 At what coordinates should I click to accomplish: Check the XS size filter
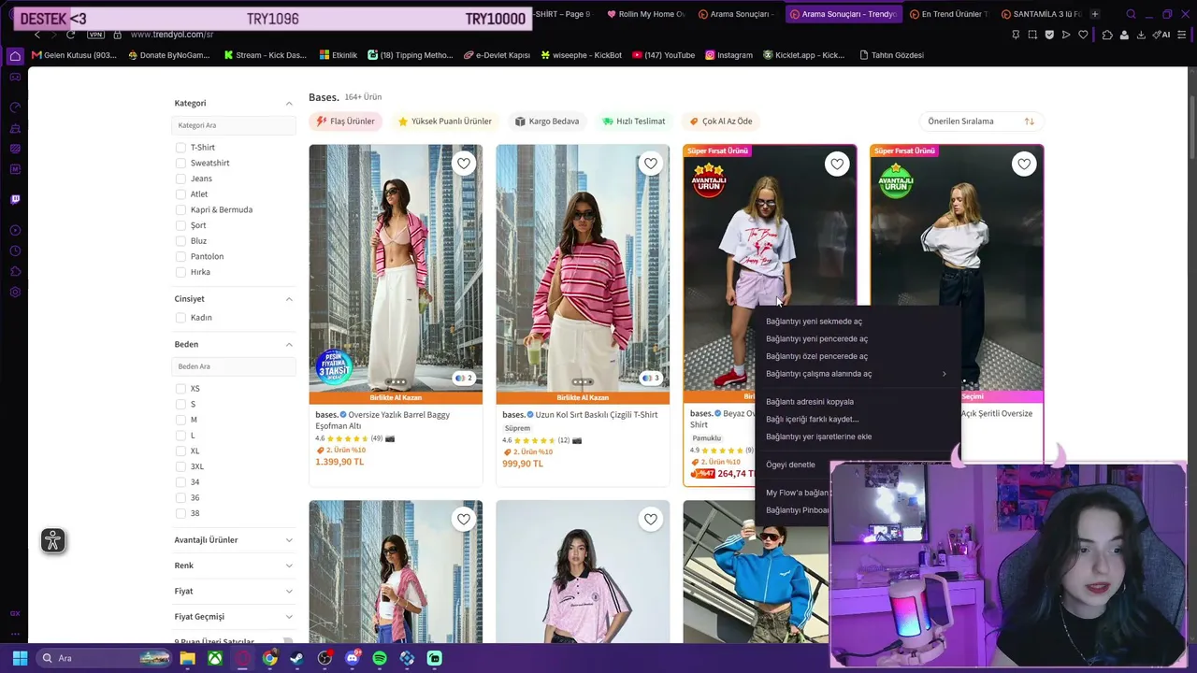[x=180, y=389]
